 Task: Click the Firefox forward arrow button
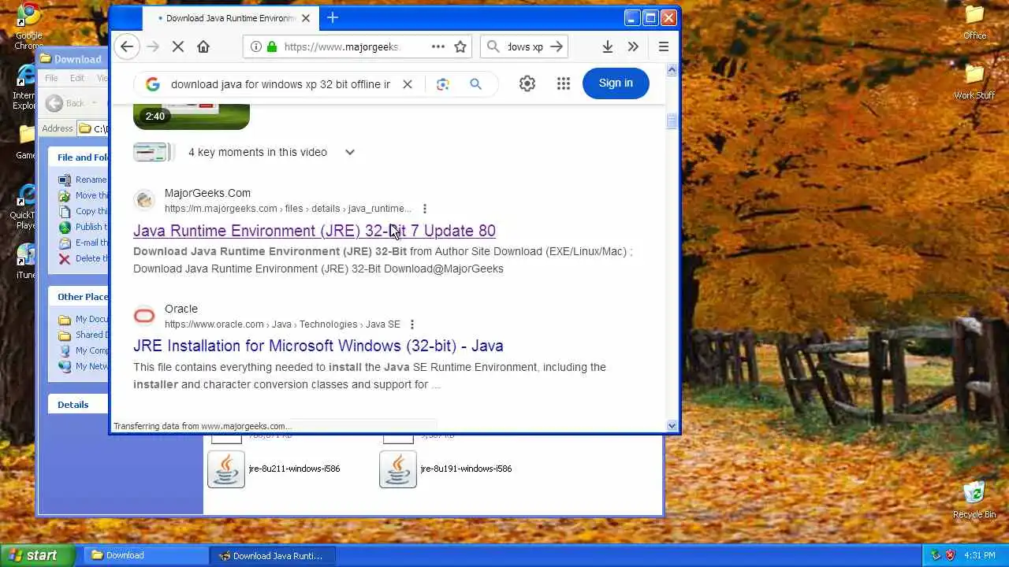point(152,46)
